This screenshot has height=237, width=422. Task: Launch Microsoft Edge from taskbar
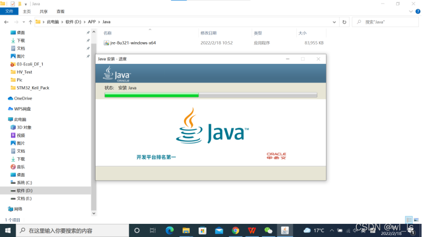click(169, 230)
